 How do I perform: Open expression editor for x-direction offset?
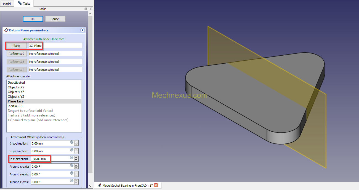(72, 142)
